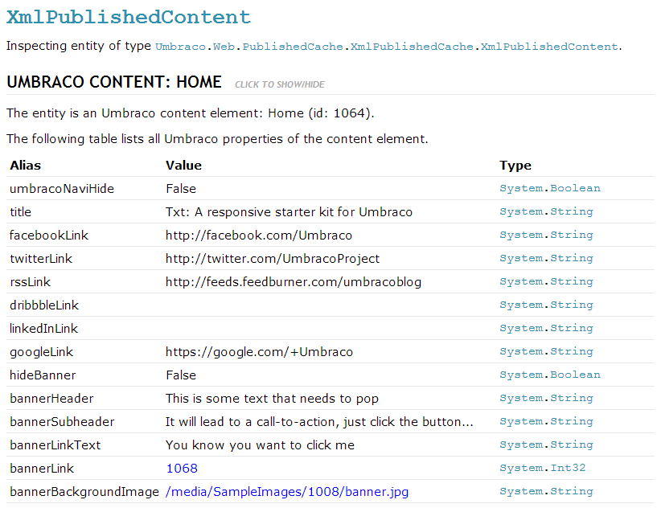
Task: Click the twitter.com/UmbracoProject value
Action: click(273, 259)
